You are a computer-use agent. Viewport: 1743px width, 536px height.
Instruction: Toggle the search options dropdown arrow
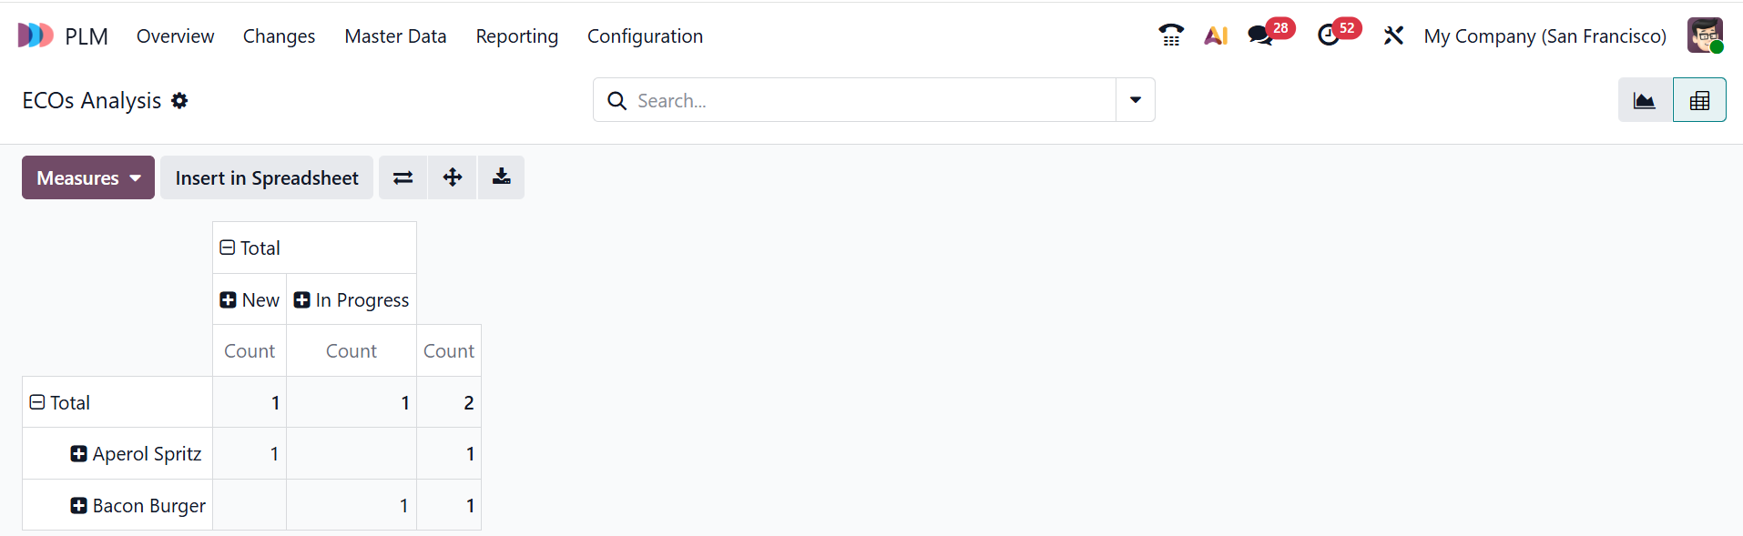point(1136,100)
